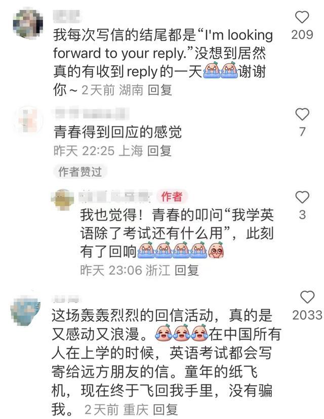Open the first commenter's avatar profile
324x419 pixels.
point(28,23)
